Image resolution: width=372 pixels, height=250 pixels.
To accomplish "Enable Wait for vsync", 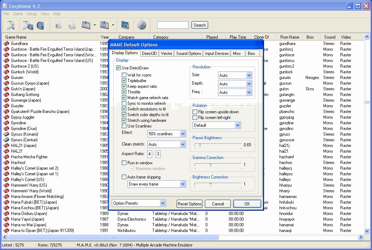I will coord(124,75).
